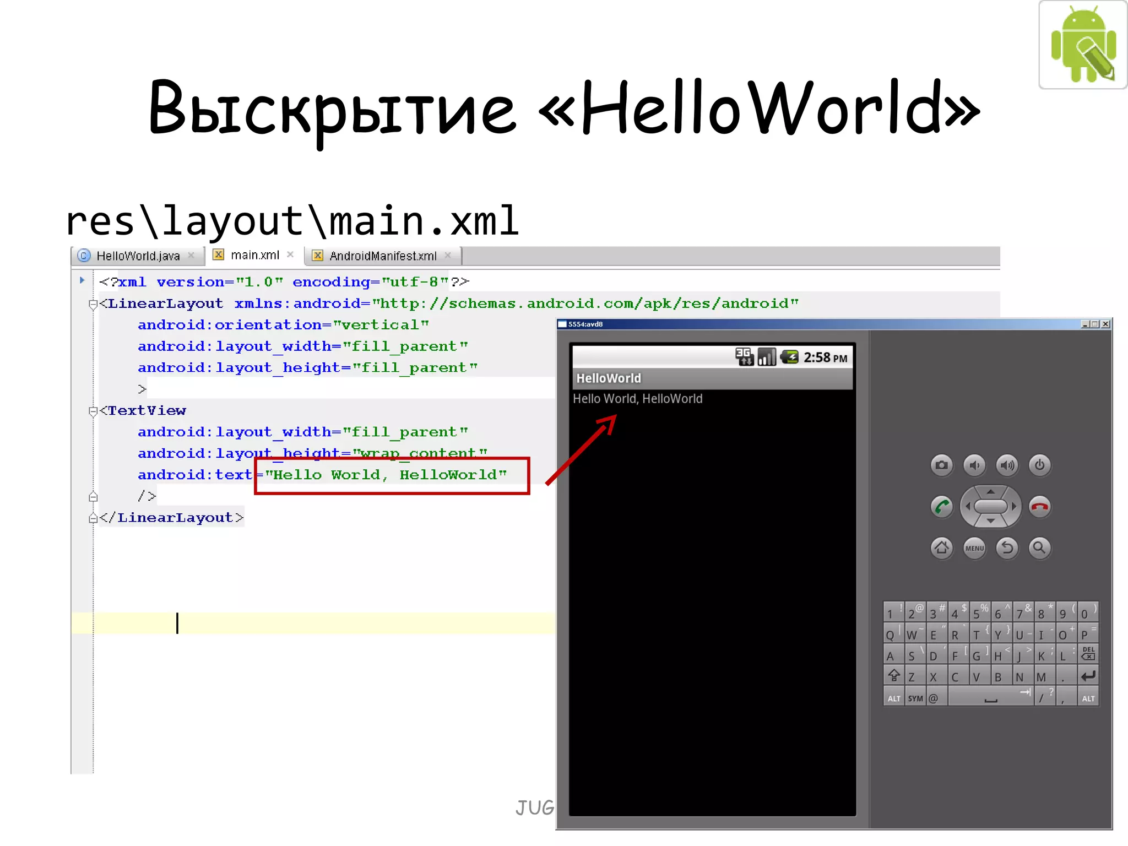
Task: Click the Z key
Action: coord(915,675)
